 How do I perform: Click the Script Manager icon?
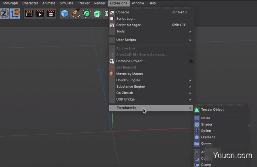pos(112,25)
